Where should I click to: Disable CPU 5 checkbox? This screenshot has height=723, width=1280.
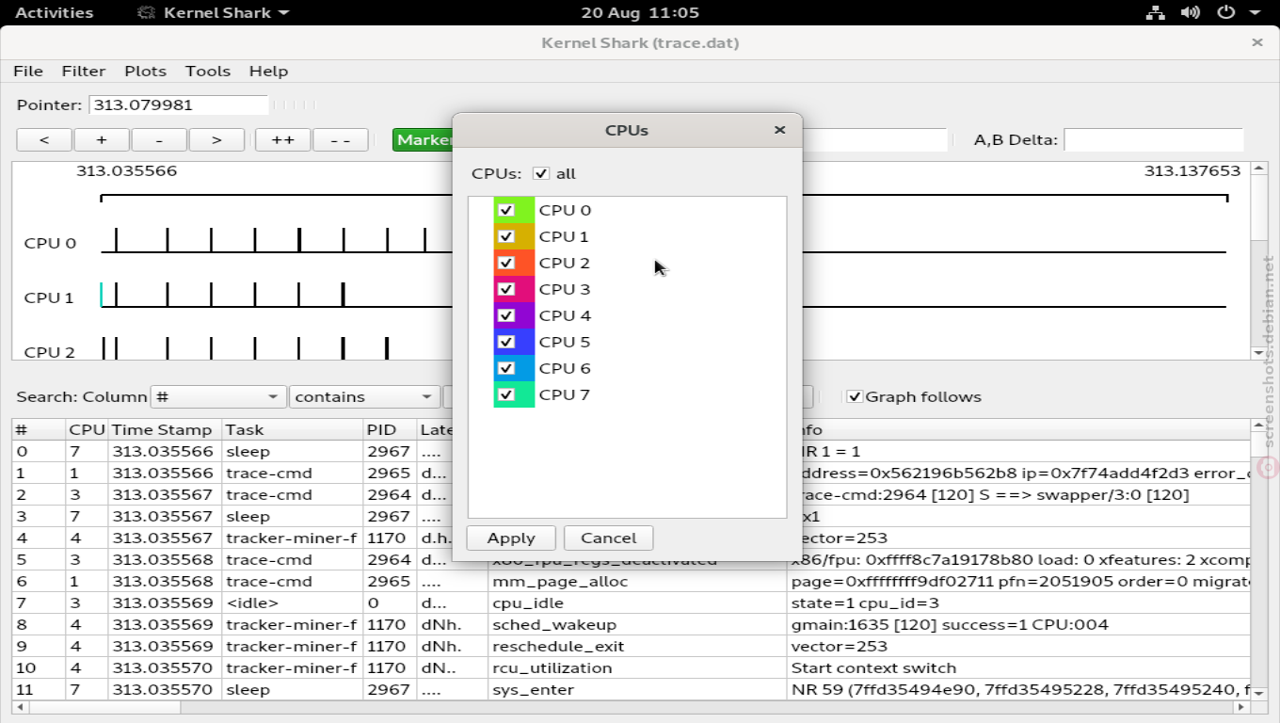click(x=506, y=342)
